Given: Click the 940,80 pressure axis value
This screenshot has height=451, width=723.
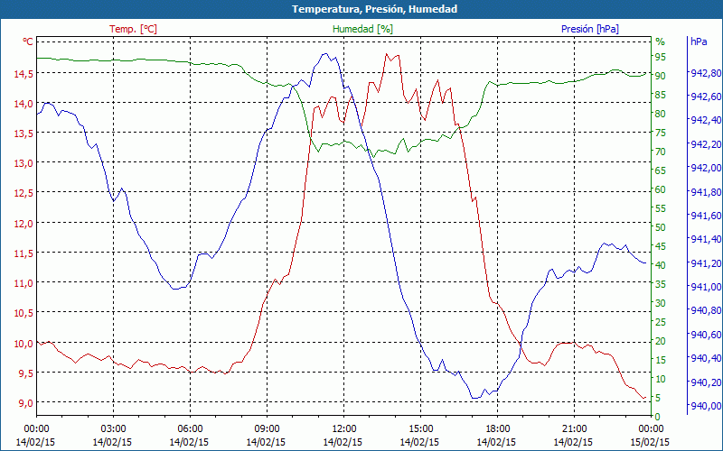Looking at the screenshot, I should click(704, 310).
